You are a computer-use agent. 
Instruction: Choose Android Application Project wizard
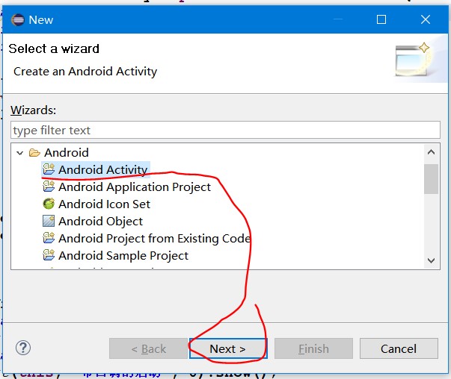[x=135, y=187]
